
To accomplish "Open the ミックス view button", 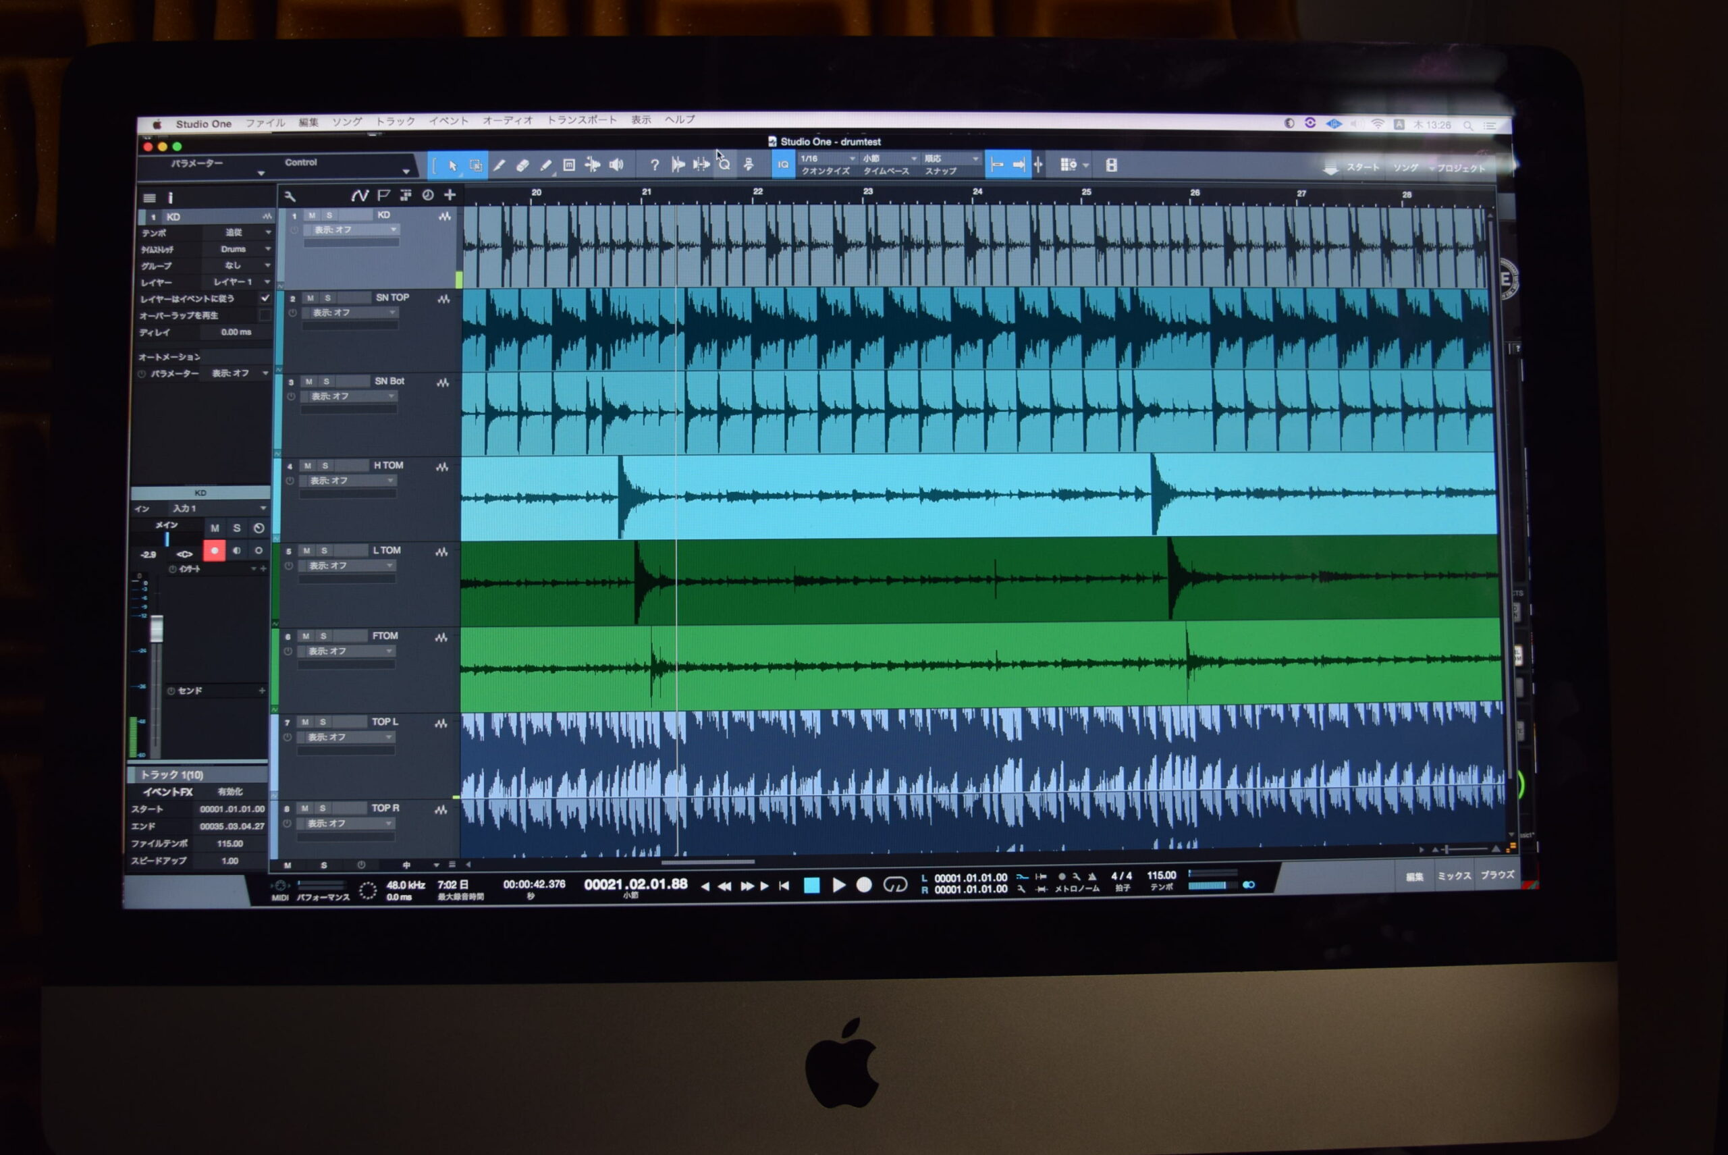I will pos(1455,876).
